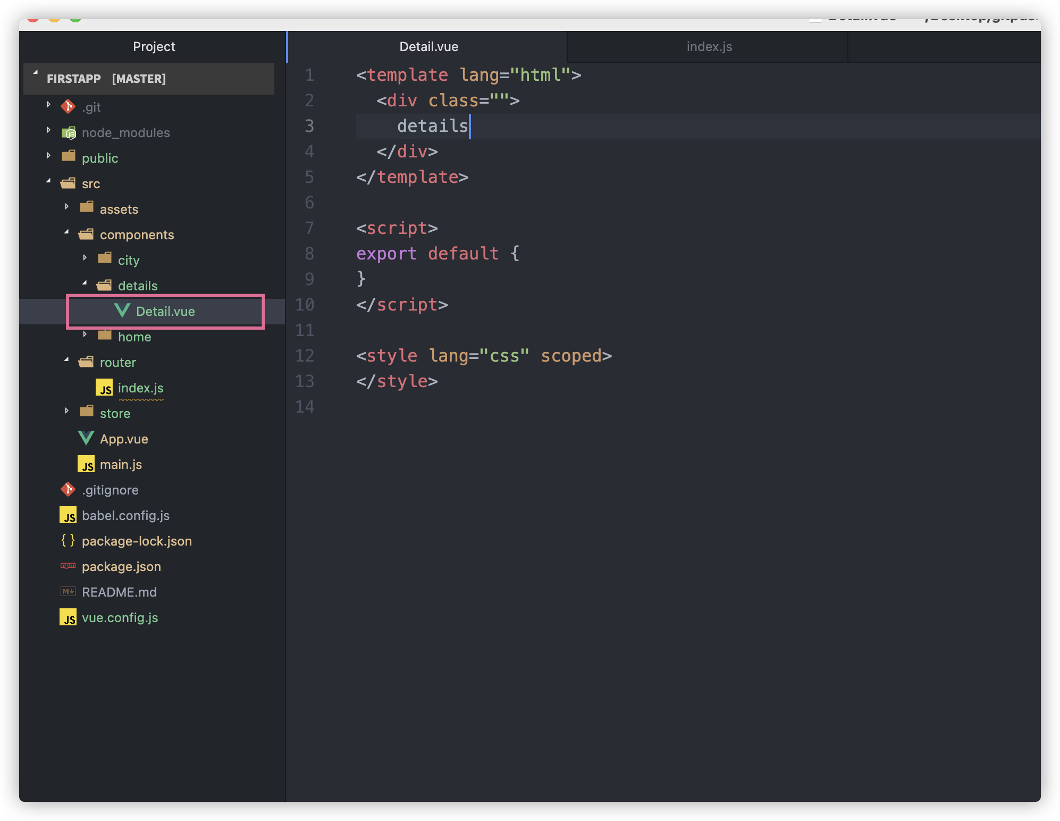The height and width of the screenshot is (821, 1060).
Task: Select the FIRSTAPP [MASTER] root row
Action: (x=149, y=79)
